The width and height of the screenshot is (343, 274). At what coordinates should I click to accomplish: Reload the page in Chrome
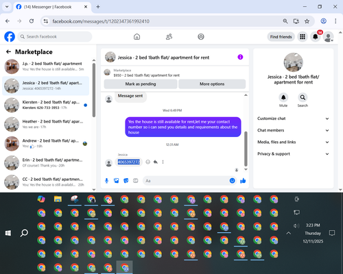point(32,21)
